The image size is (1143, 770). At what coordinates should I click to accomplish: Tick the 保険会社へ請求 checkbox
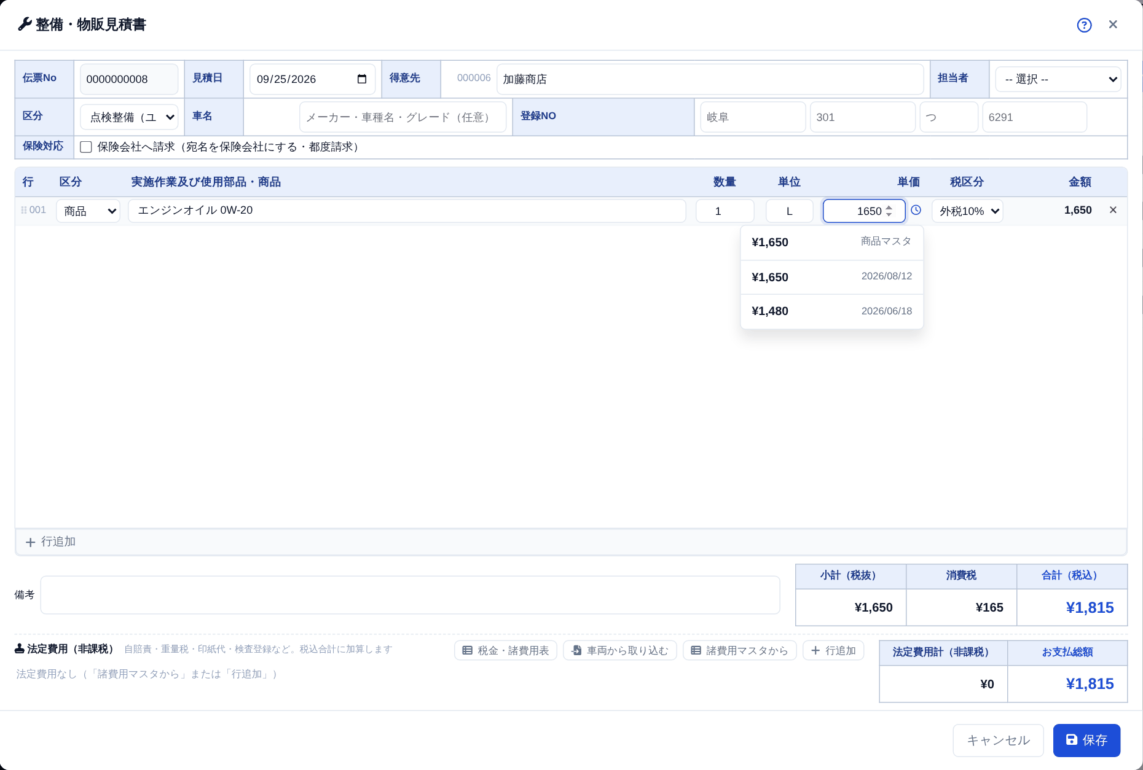pos(86,147)
